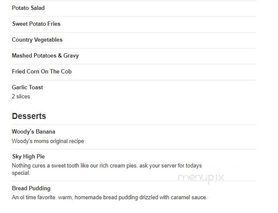Image resolution: width=278 pixels, height=213 pixels.
Task: Click the caramel sauce description line
Action: click(x=110, y=198)
